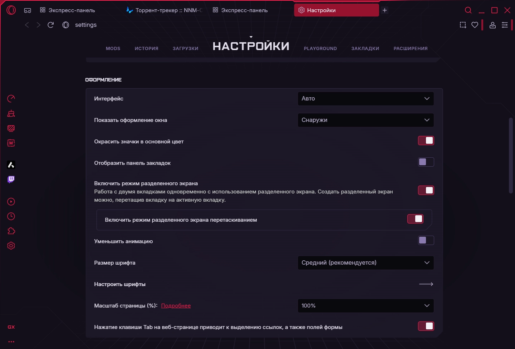Switch to the MODS section
This screenshot has height=349, width=515.
tap(113, 49)
